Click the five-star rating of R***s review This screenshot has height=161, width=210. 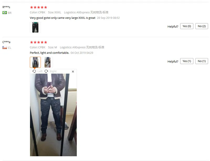(39, 7)
